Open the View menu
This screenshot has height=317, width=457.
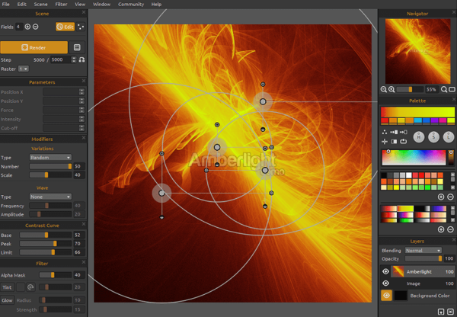[x=80, y=4]
